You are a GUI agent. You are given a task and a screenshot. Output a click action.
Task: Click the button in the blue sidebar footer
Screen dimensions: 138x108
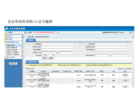(x=13, y=63)
